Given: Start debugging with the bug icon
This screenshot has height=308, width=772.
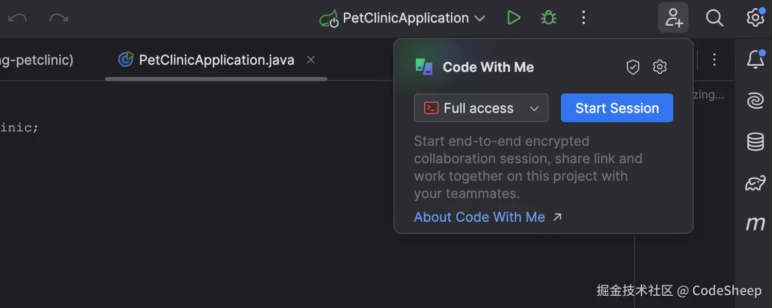Looking at the screenshot, I should [x=549, y=18].
